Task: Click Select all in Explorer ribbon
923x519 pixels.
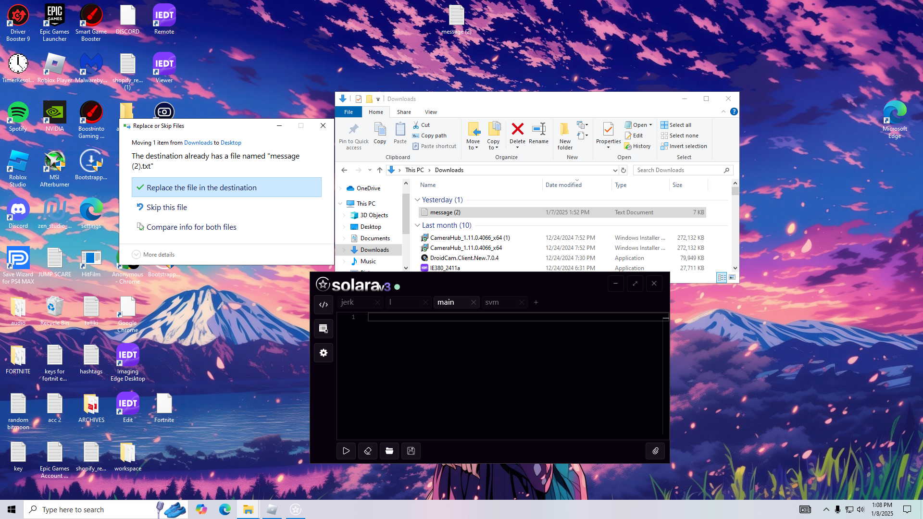Action: click(680, 125)
